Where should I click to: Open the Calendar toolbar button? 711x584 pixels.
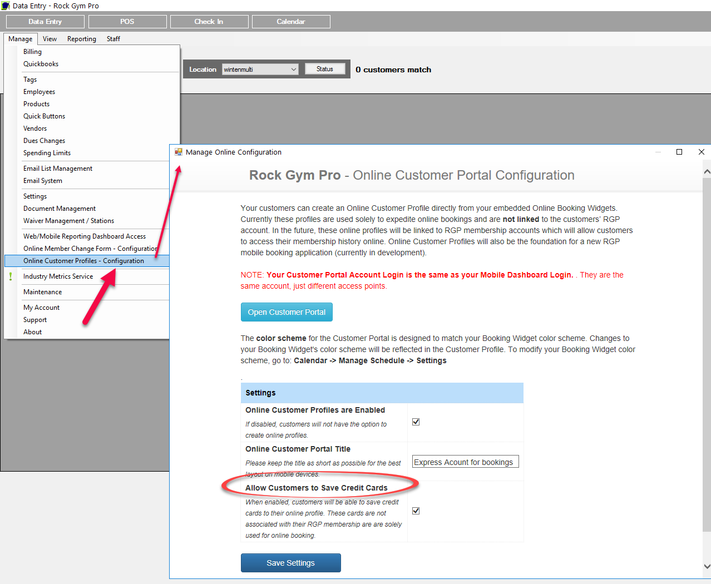[291, 22]
